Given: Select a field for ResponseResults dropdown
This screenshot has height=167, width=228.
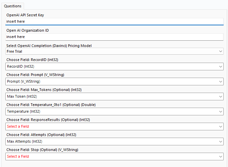Looking at the screenshot, I should coord(114,126).
